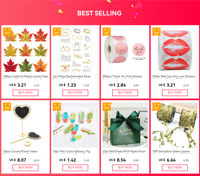Click the 8% OFF badge on red lips stickers
The width and height of the screenshot is (200, 176).
pos(156,32)
